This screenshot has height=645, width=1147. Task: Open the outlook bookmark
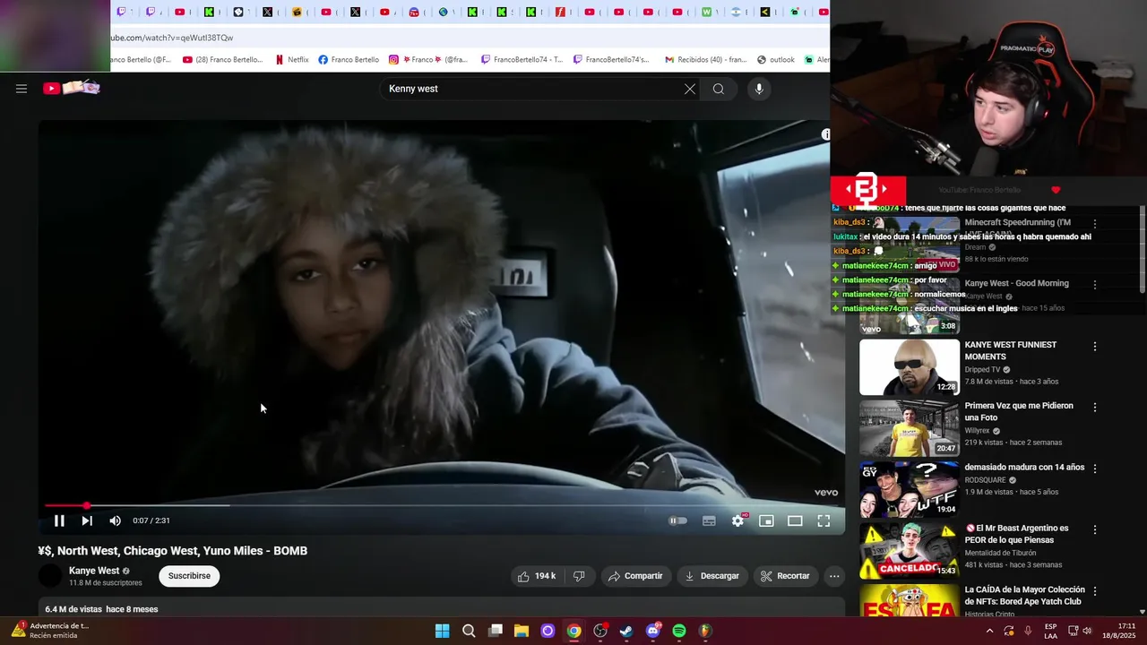pos(776,60)
